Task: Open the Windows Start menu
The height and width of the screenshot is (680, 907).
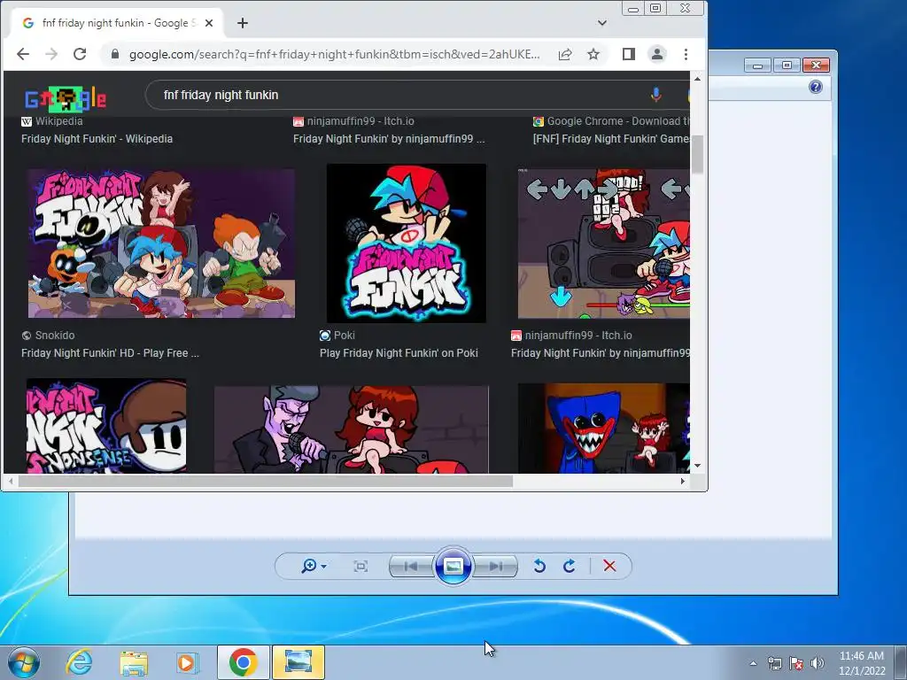Action: pyautogui.click(x=23, y=662)
